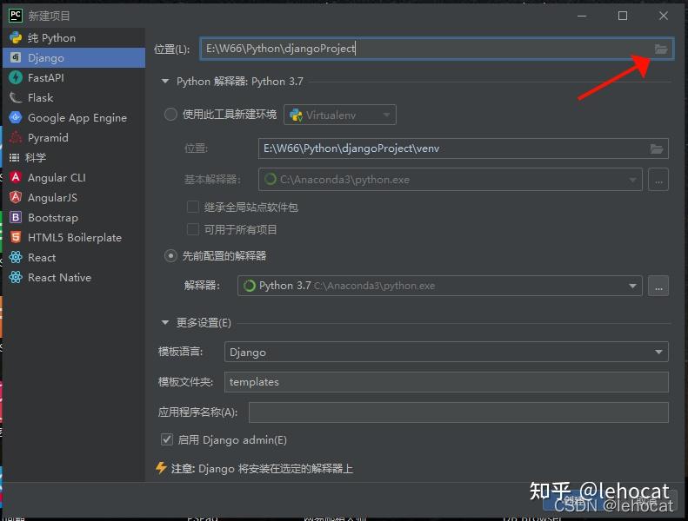Open browse dialog for 基本解释器
This screenshot has height=521, width=688.
658,180
